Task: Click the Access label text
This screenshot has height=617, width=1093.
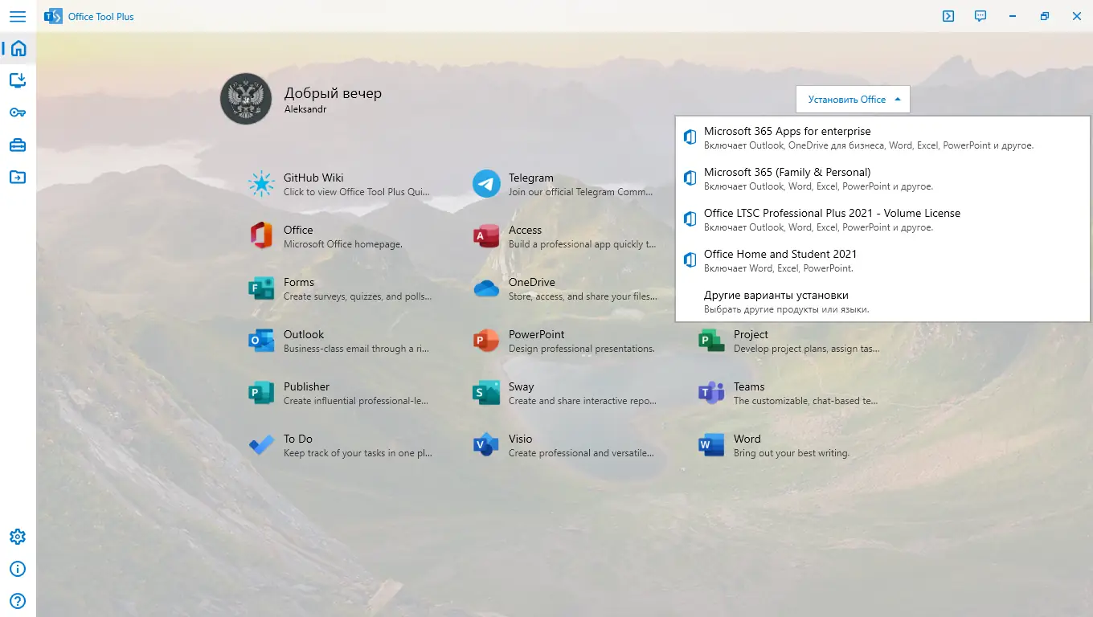Action: click(526, 230)
